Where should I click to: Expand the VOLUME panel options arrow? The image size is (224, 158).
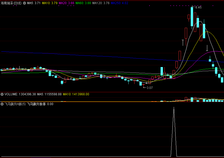(x=2, y=94)
